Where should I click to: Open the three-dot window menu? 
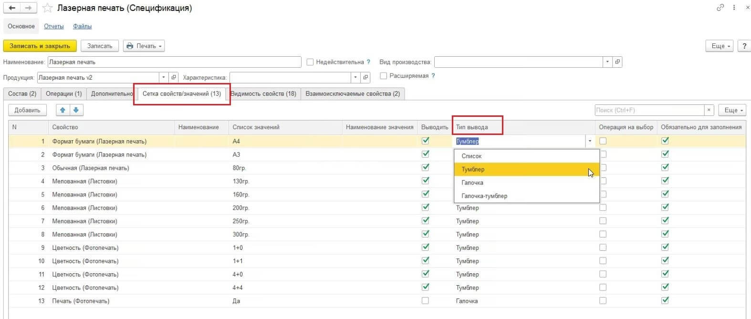[734, 8]
